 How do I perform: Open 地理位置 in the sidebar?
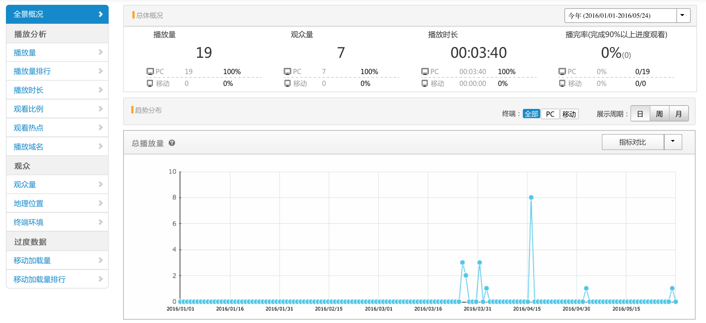pos(29,203)
